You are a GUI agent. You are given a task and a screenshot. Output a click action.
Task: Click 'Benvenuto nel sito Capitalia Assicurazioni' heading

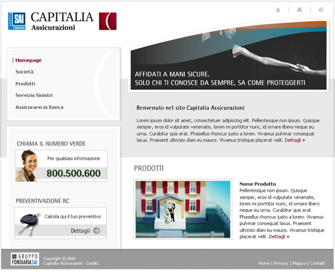pyautogui.click(x=190, y=108)
